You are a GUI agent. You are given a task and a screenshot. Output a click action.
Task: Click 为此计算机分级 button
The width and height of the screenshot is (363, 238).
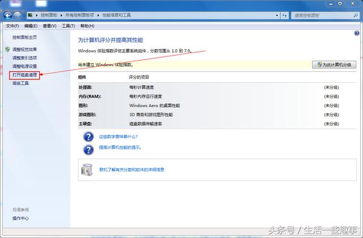[x=334, y=65]
